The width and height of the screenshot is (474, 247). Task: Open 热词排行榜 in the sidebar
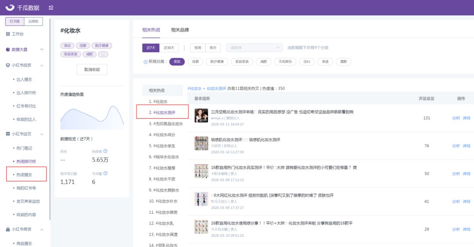[26, 162]
